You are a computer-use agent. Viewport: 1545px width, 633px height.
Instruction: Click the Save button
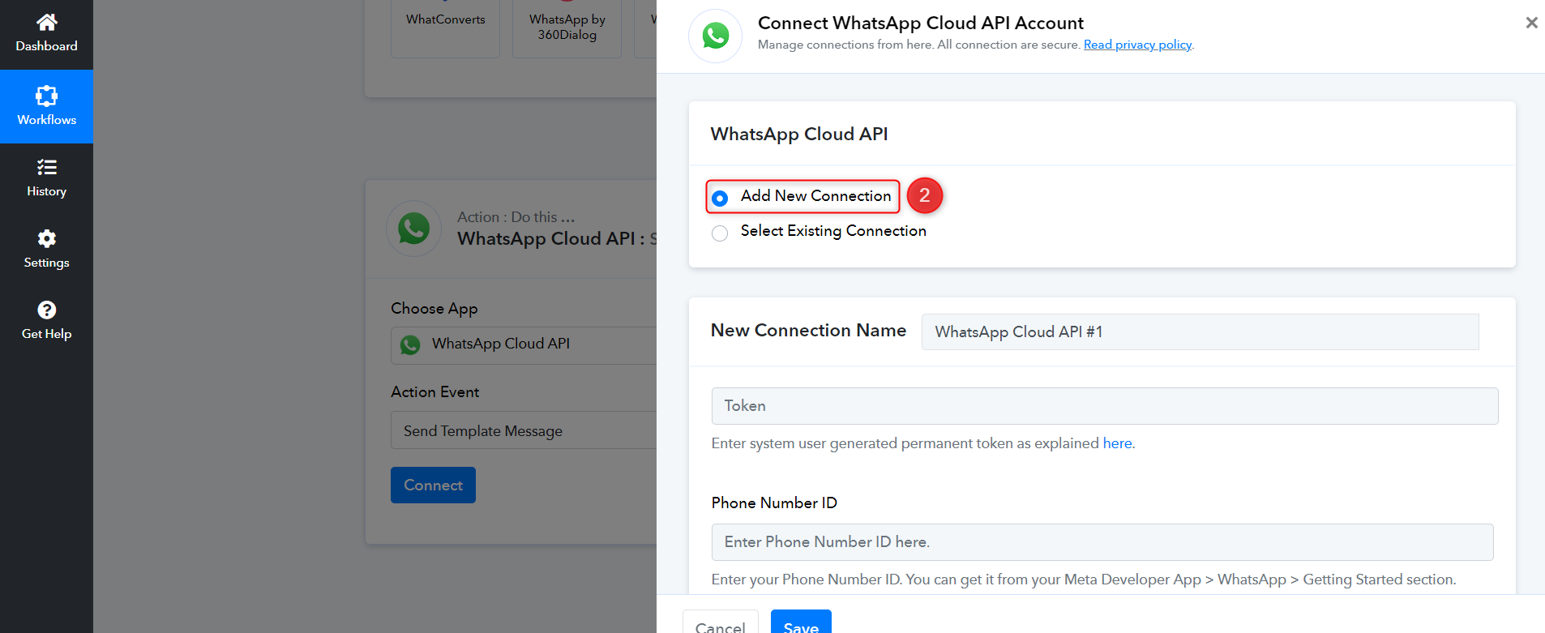tap(801, 621)
